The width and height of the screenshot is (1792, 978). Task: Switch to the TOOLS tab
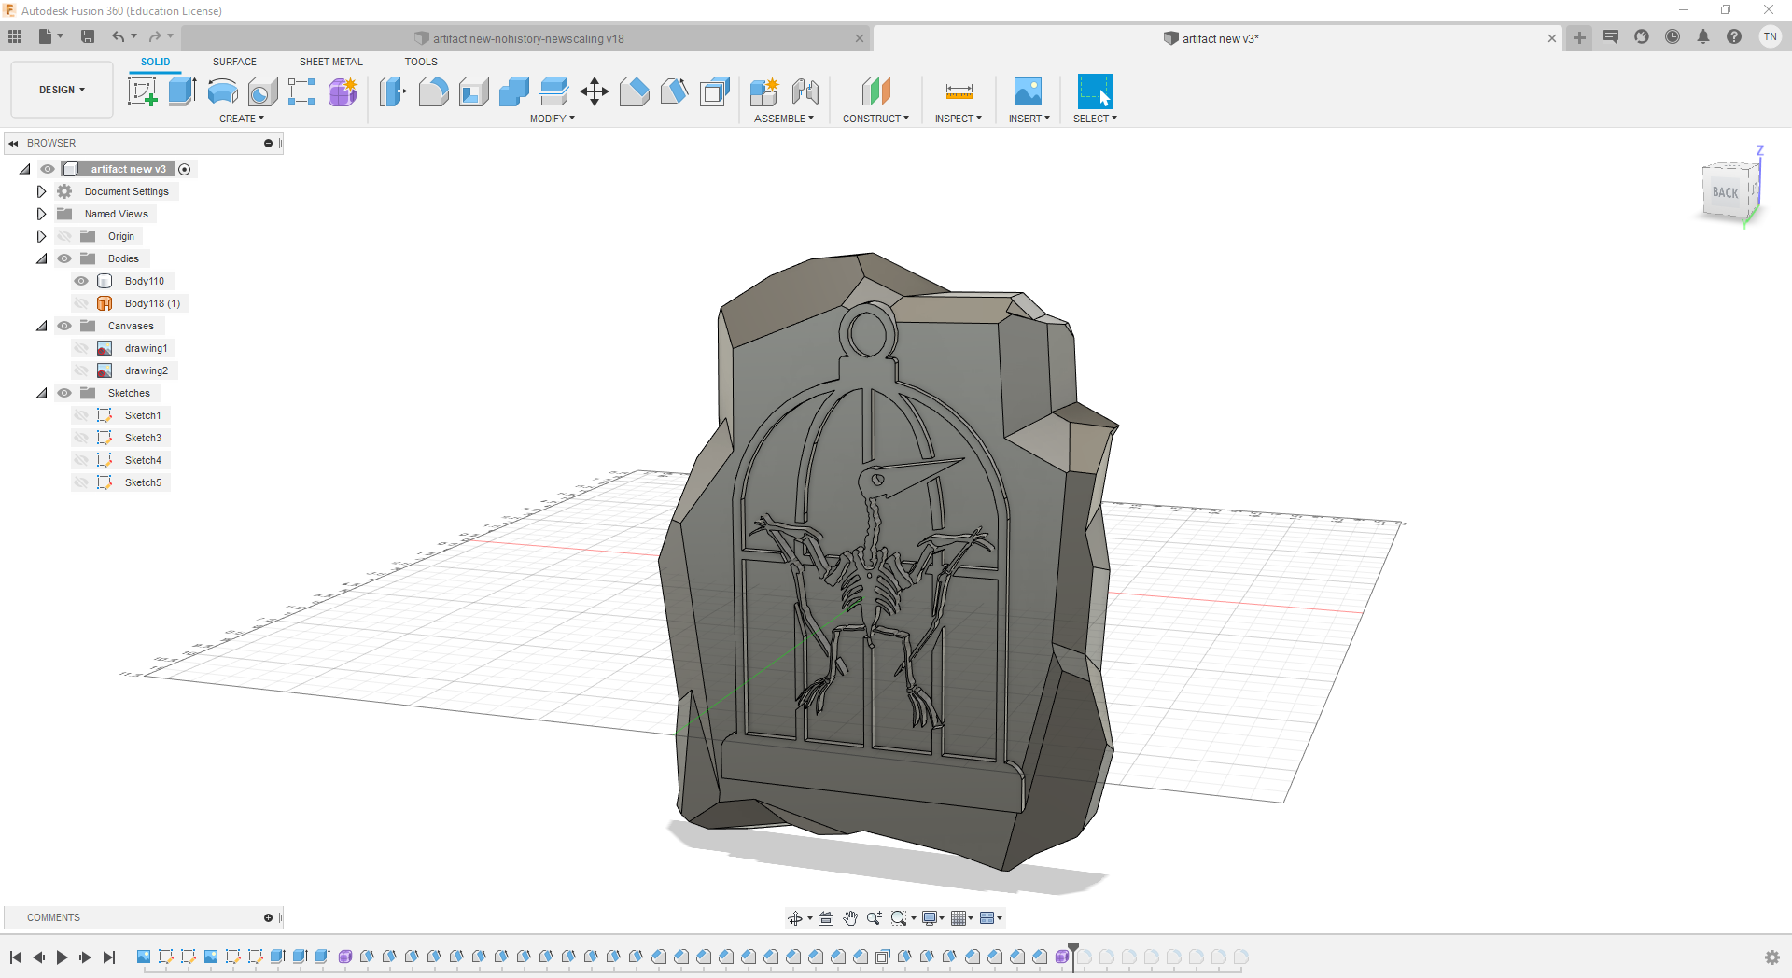[421, 62]
